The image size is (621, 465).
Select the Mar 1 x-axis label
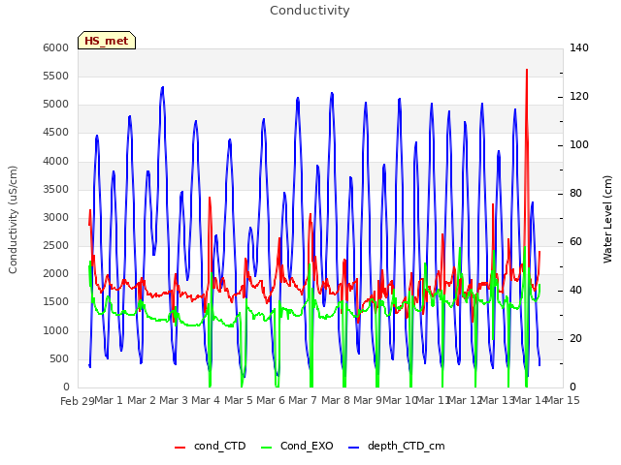click(109, 400)
